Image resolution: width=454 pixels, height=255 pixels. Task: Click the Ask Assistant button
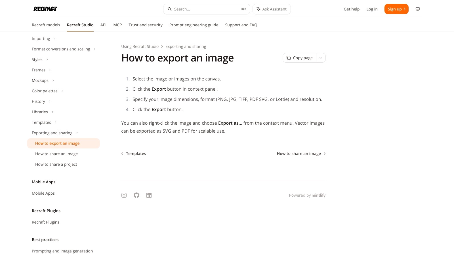pos(272,9)
